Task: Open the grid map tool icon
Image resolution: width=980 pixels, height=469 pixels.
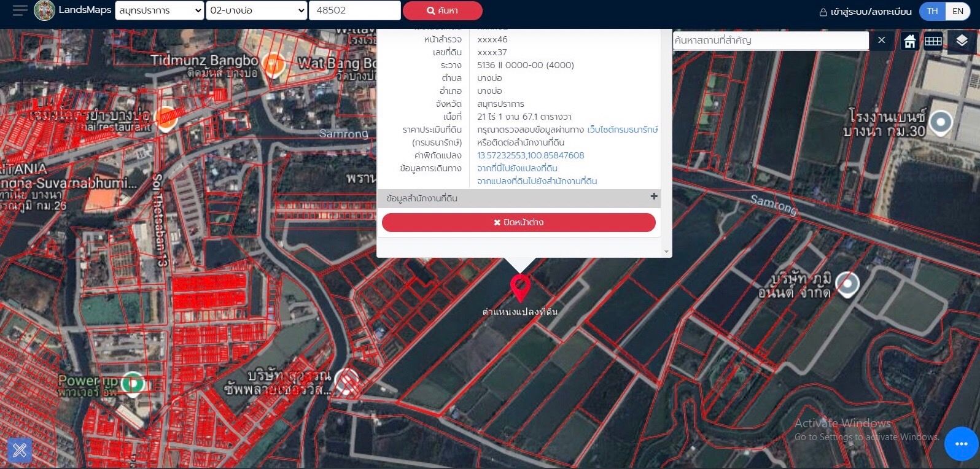Action: click(x=933, y=41)
